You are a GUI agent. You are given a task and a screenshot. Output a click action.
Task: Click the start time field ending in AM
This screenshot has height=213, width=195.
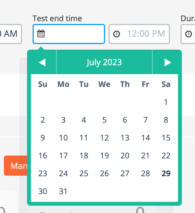(x=11, y=34)
